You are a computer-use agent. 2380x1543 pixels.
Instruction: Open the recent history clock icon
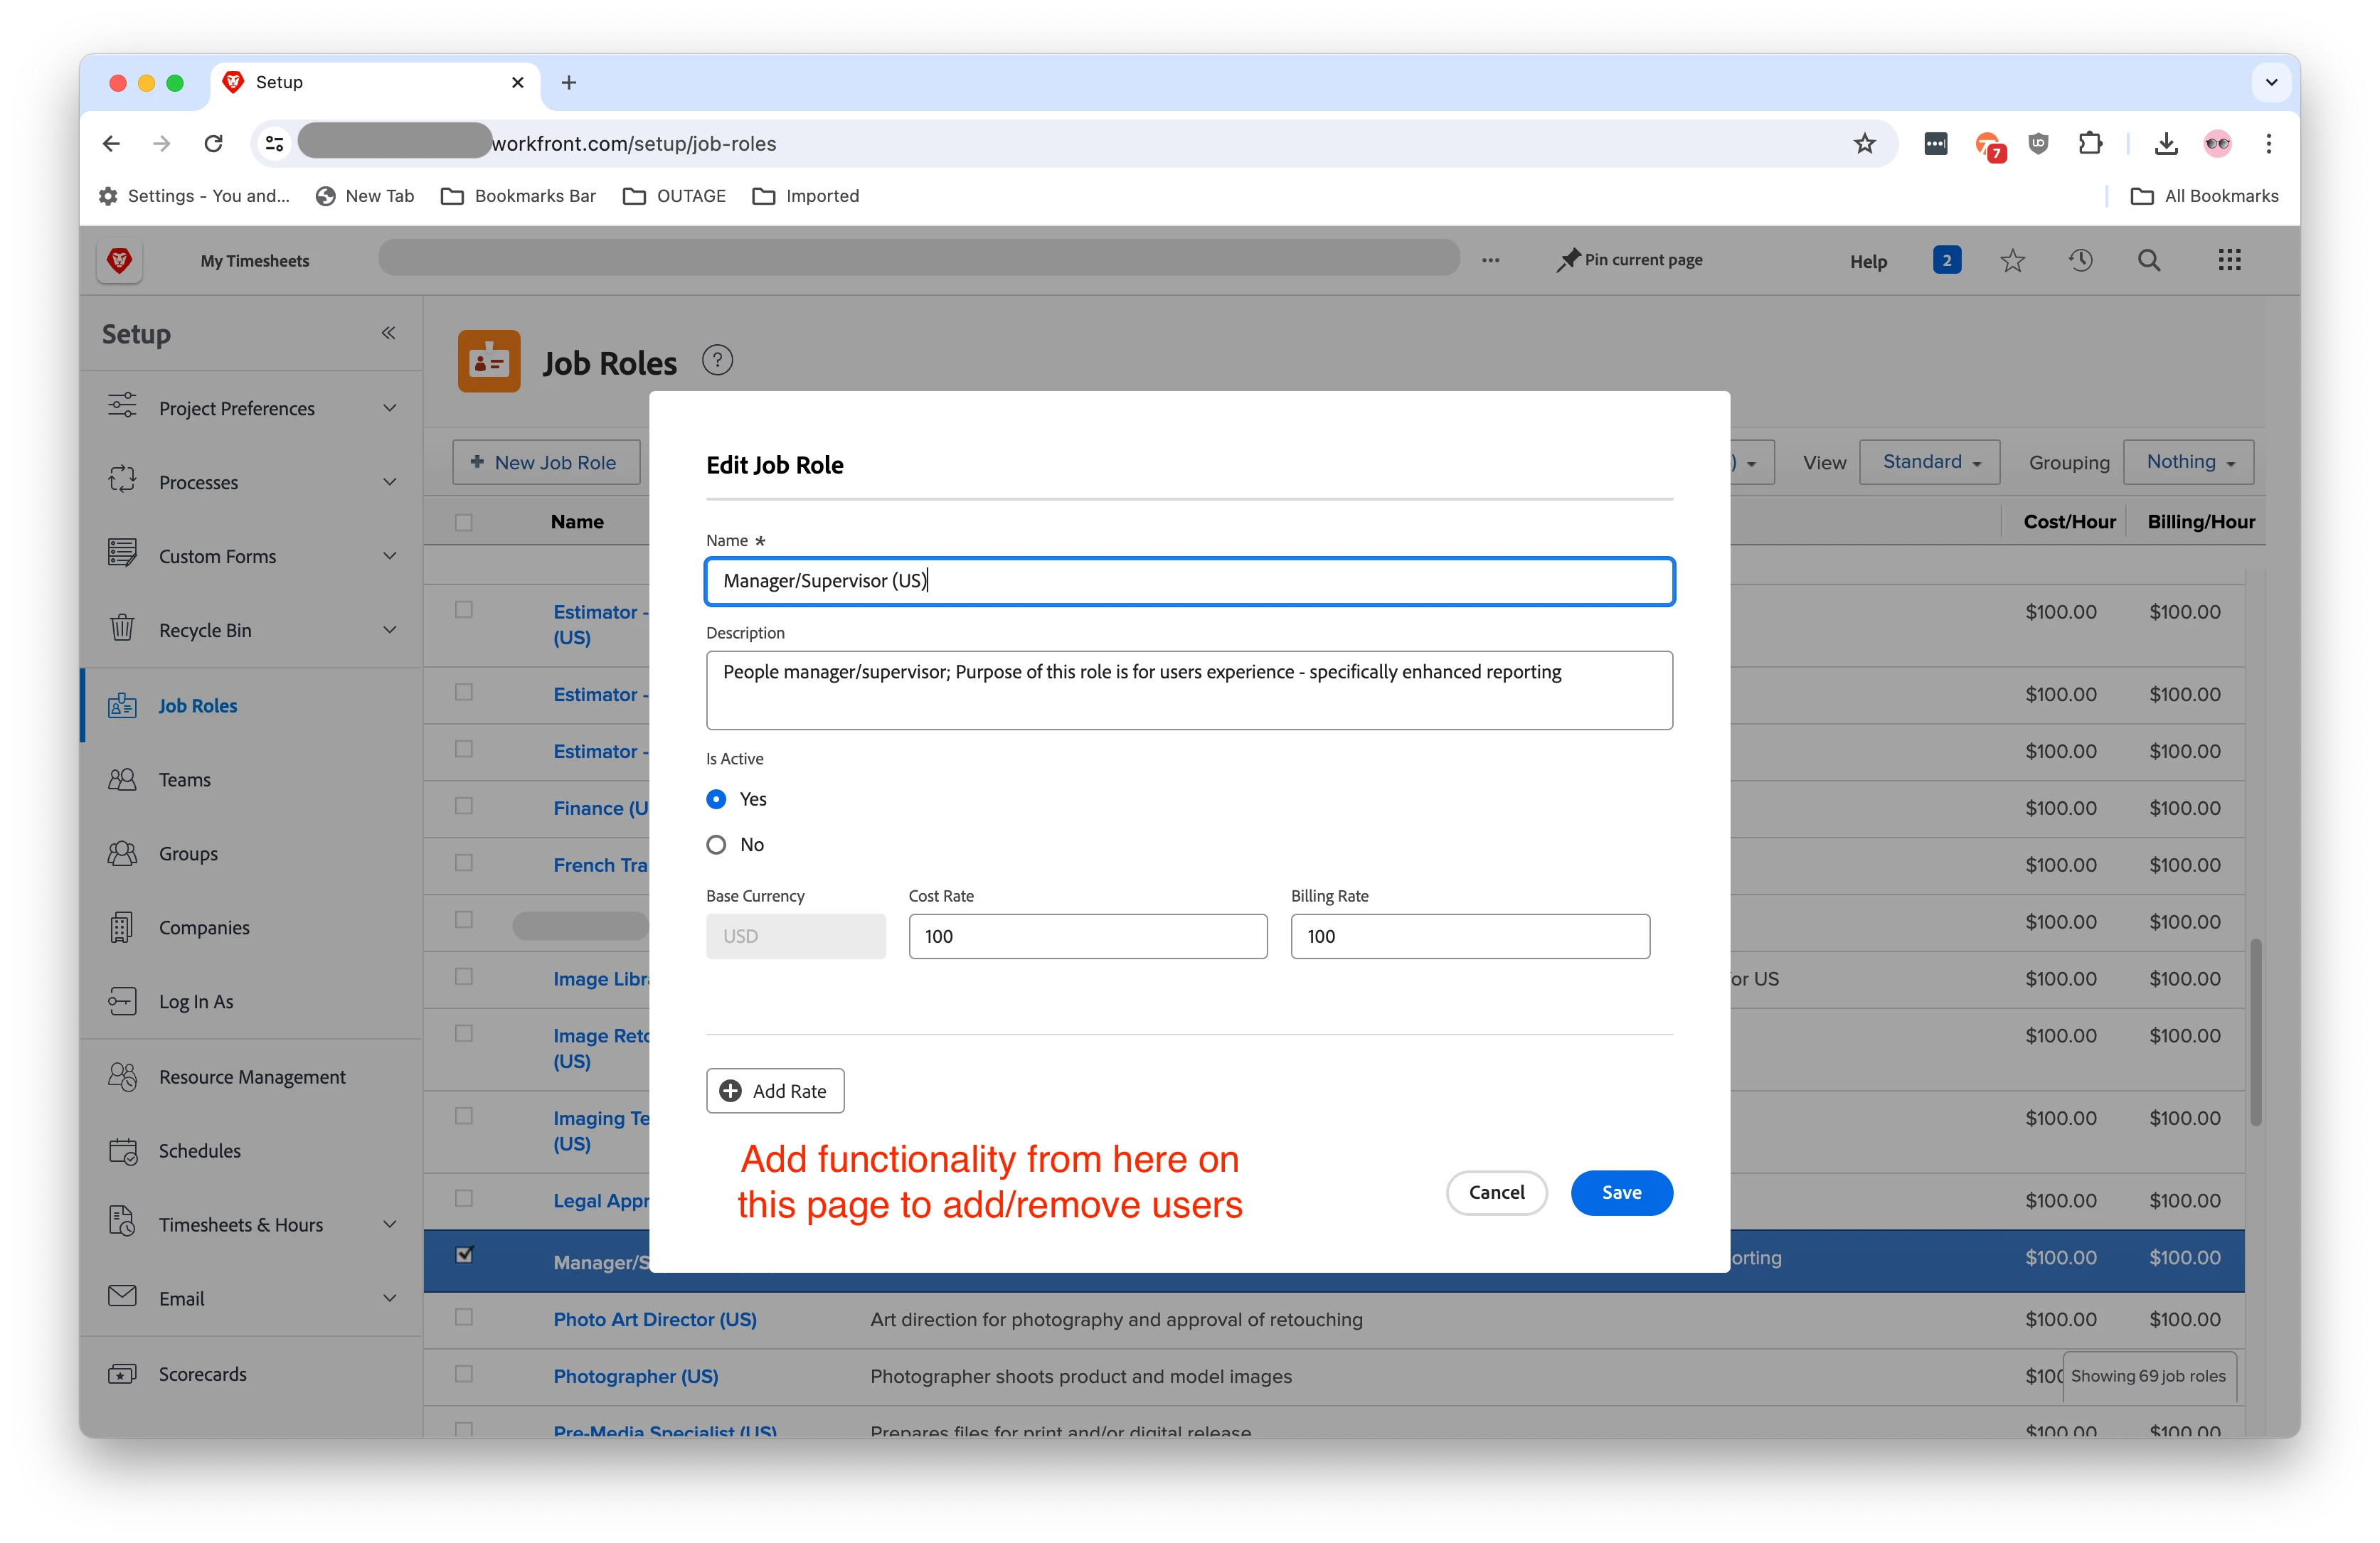(2080, 261)
